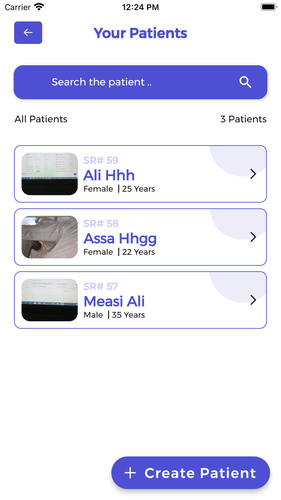
Task: Tap the plus icon on Create Patient
Action: [130, 473]
